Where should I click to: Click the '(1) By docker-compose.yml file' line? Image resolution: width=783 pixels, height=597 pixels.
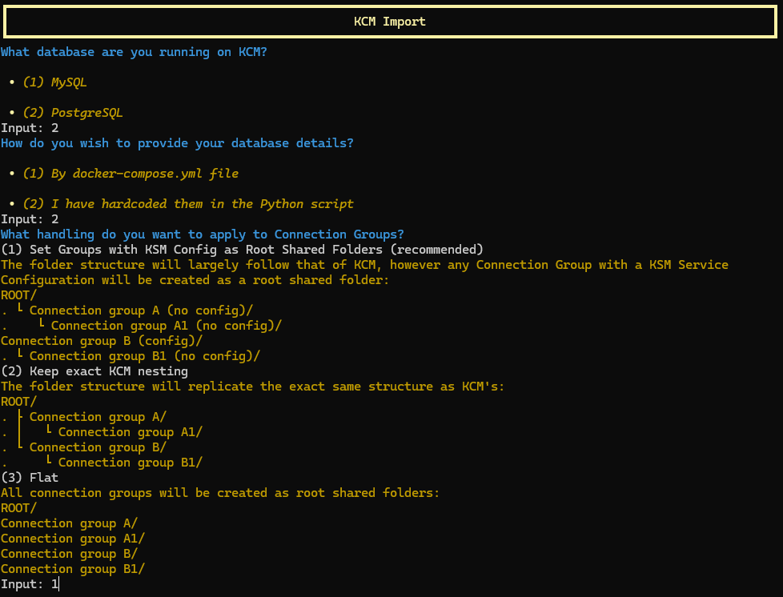tap(130, 174)
